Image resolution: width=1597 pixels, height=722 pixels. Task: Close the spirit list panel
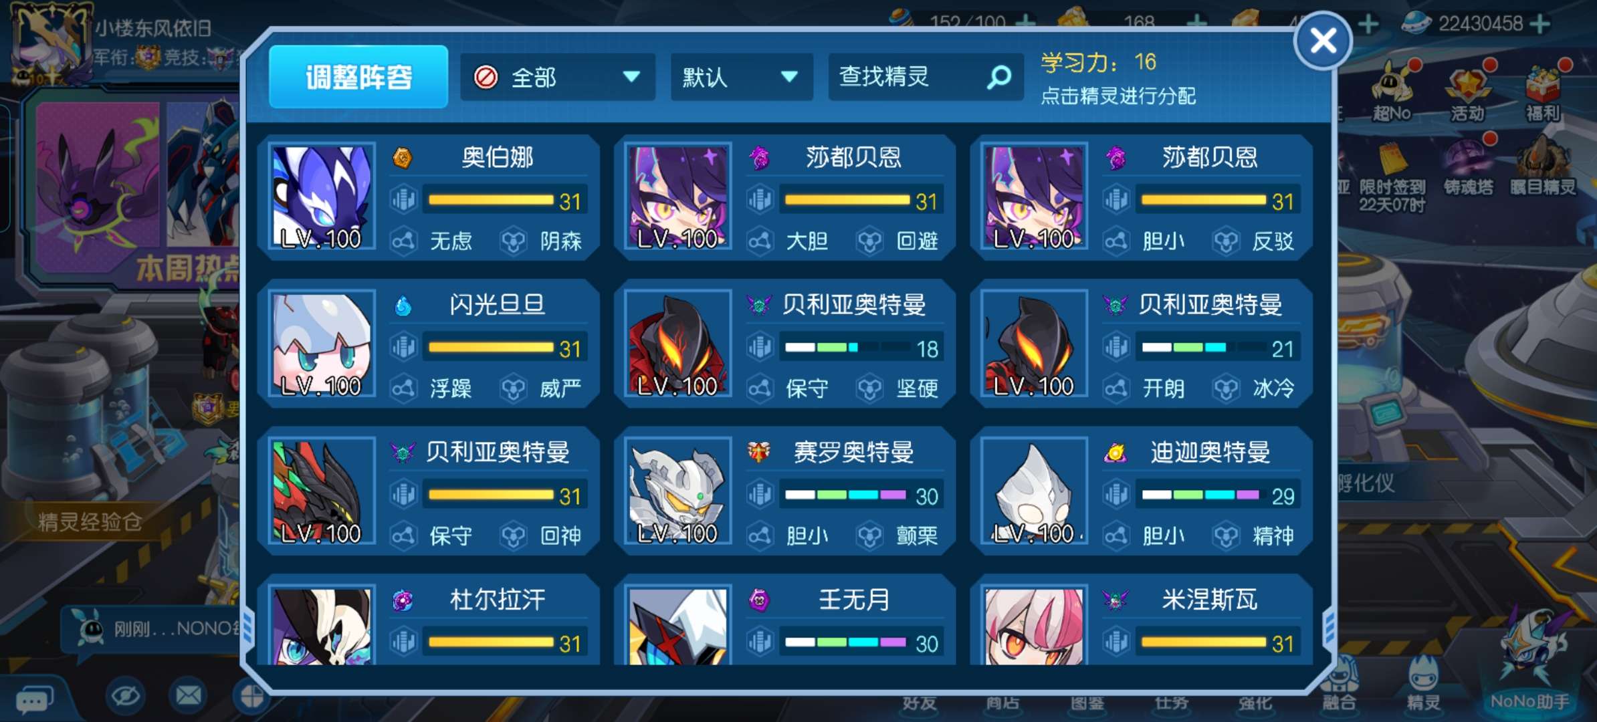tap(1323, 41)
